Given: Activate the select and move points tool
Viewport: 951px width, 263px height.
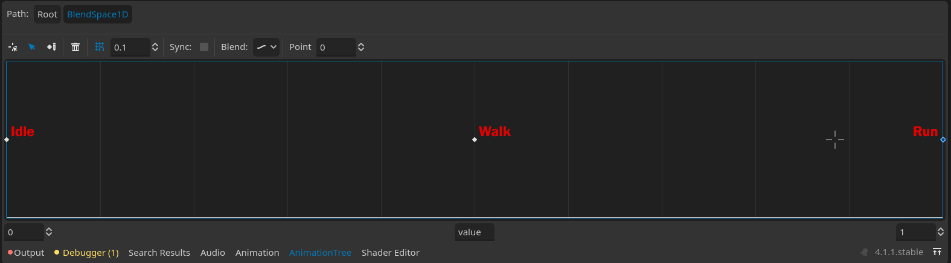Looking at the screenshot, I should [x=32, y=47].
